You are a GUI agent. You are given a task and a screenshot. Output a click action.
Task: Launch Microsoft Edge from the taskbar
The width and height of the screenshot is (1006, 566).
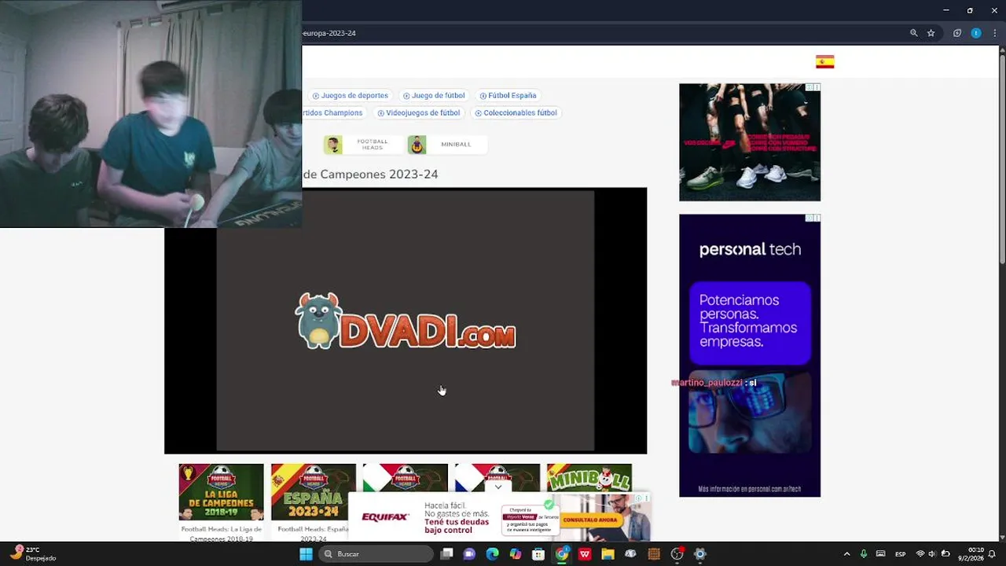tap(492, 554)
